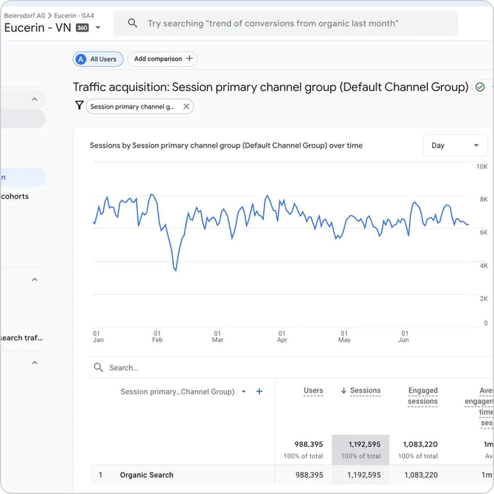
Task: Click the green data-quality checkmark icon
Action: (481, 87)
